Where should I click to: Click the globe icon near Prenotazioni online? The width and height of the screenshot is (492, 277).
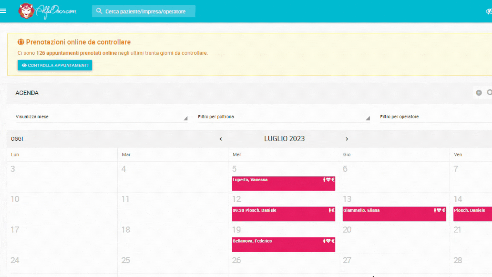21,42
